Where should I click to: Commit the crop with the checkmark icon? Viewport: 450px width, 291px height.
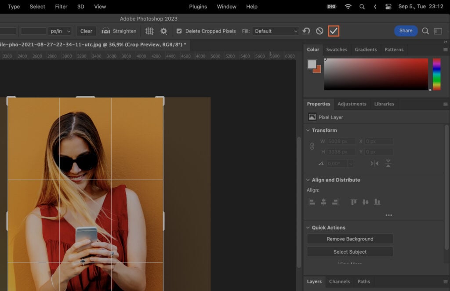point(334,31)
